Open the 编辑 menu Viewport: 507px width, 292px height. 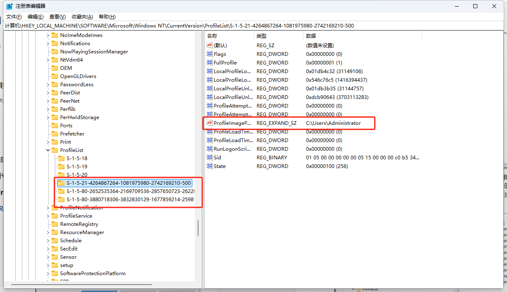coord(35,16)
